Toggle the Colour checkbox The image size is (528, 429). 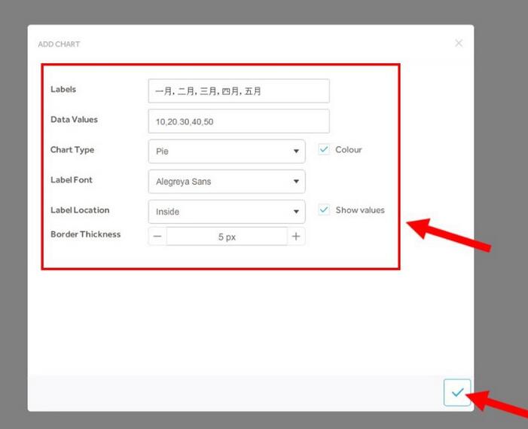tap(324, 149)
